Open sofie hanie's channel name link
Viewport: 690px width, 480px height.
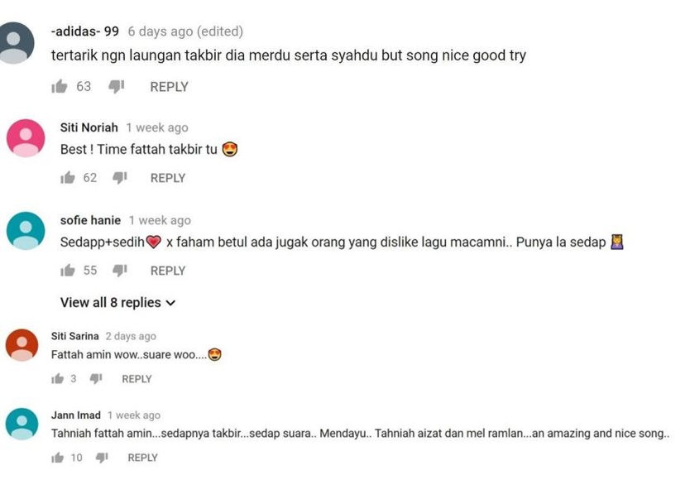pyautogui.click(x=90, y=220)
